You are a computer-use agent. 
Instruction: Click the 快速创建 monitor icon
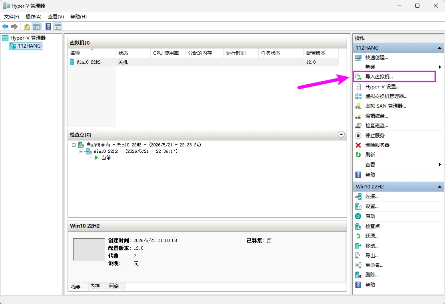(358, 58)
